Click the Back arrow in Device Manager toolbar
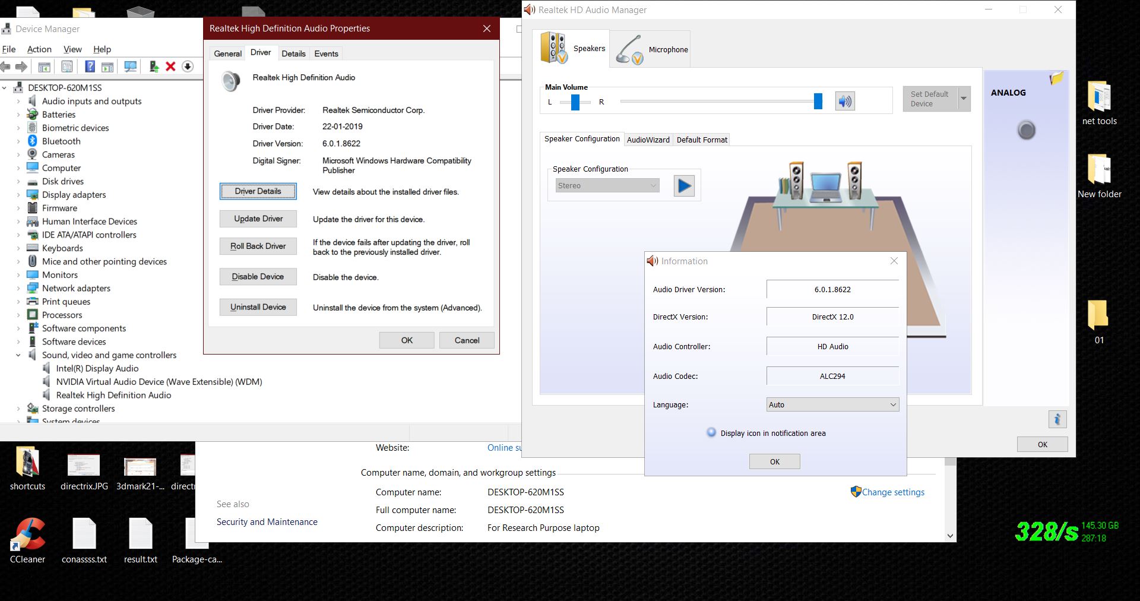 pyautogui.click(x=6, y=67)
